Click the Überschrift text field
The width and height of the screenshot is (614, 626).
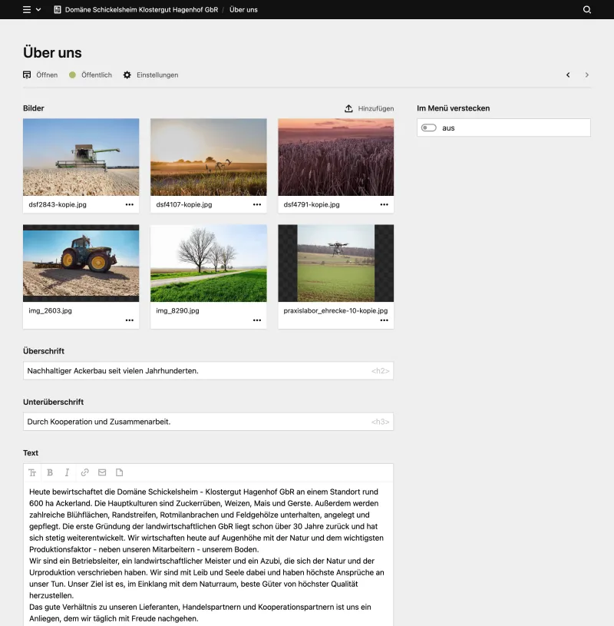point(207,370)
